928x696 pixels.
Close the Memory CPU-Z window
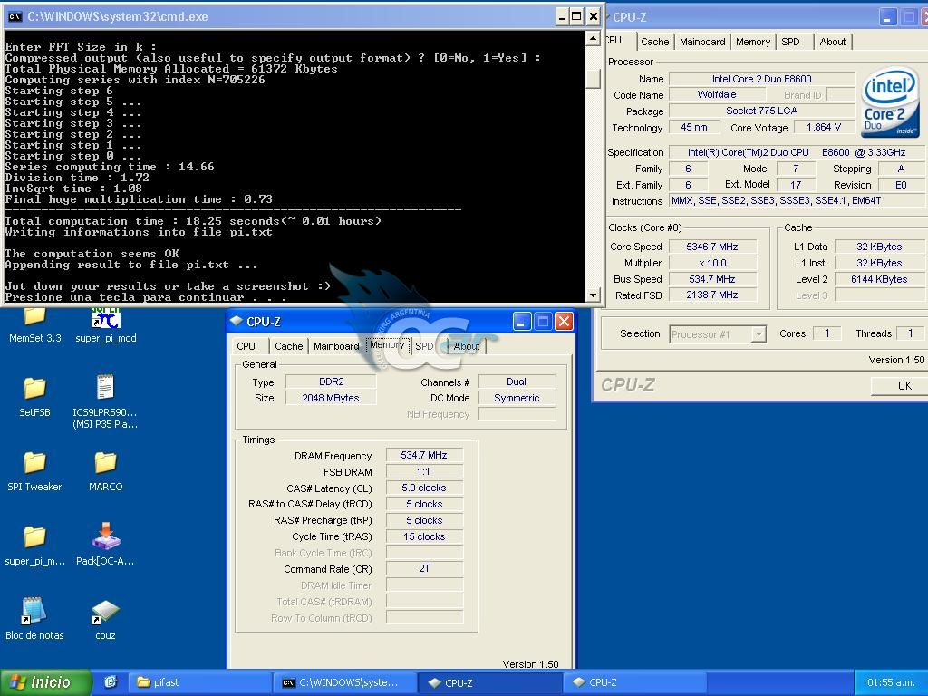tap(564, 322)
